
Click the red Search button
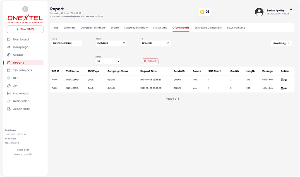[150, 61]
